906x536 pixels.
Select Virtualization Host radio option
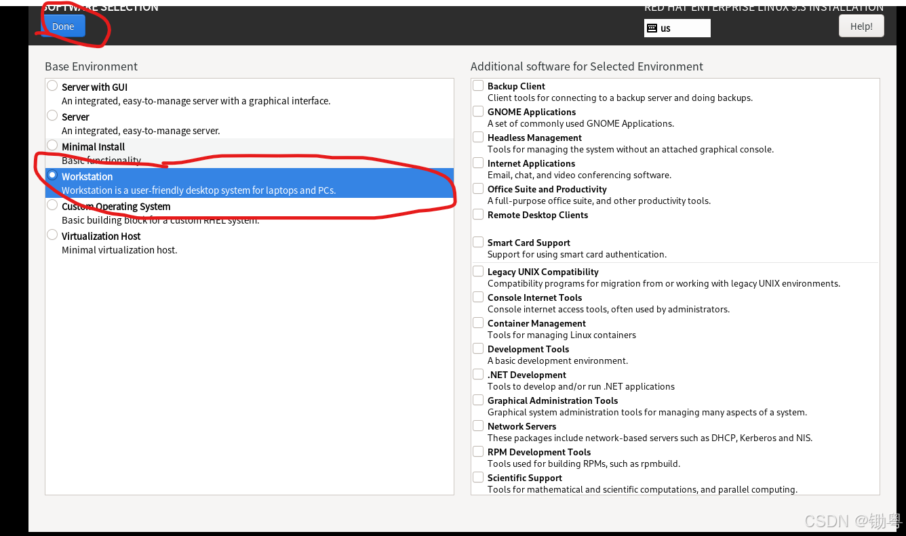click(52, 235)
